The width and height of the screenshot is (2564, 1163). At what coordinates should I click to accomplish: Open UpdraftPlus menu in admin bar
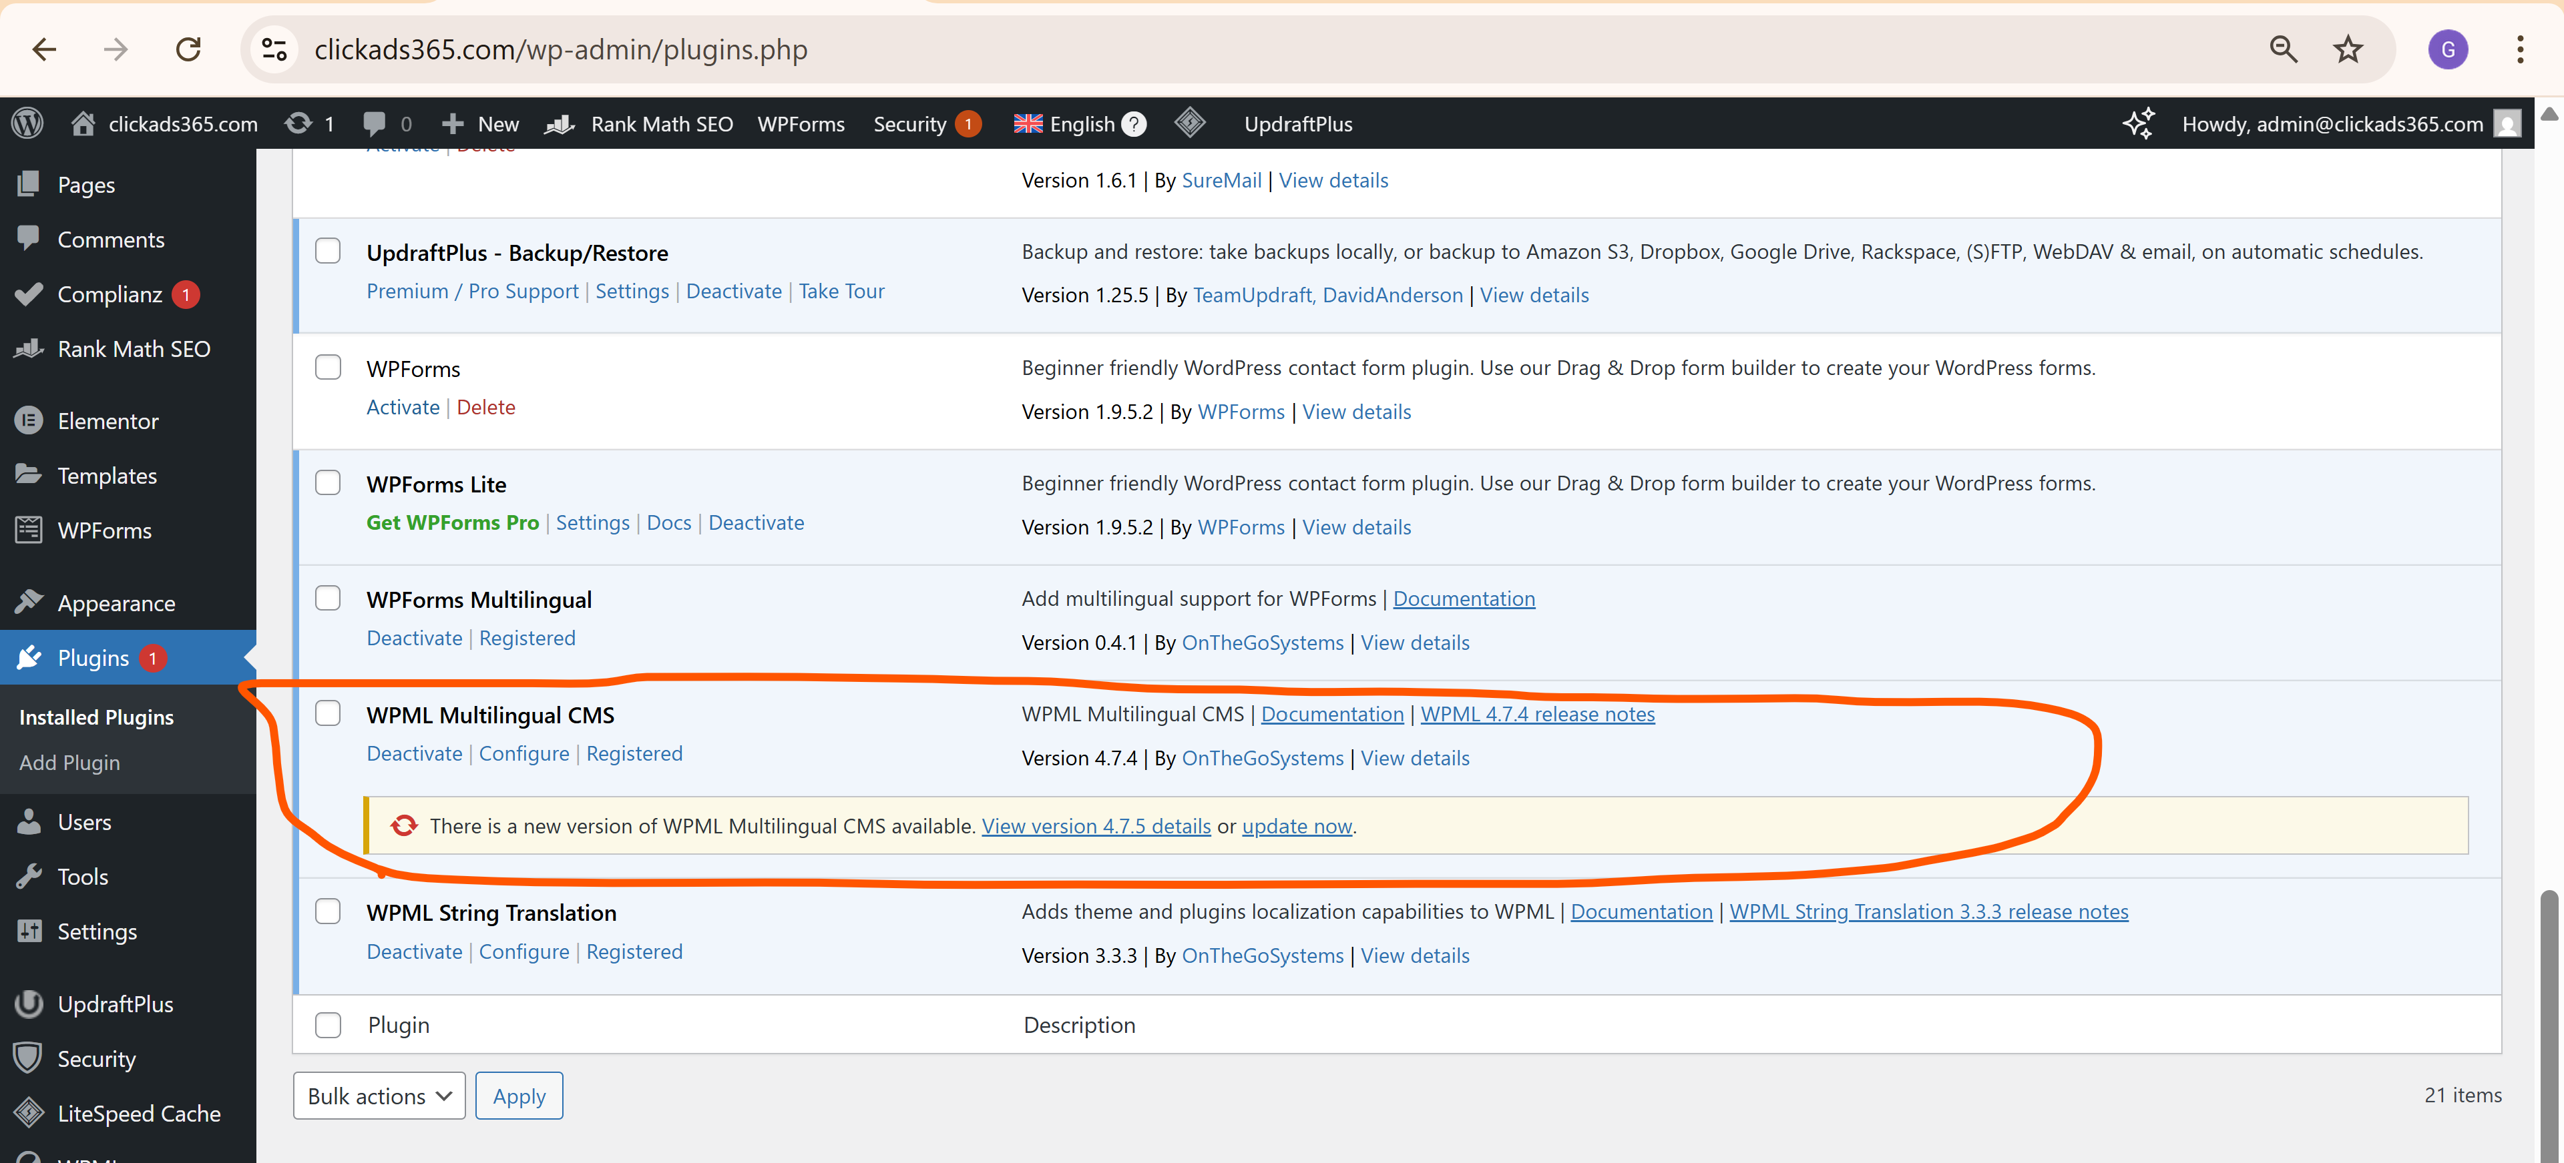[1298, 123]
